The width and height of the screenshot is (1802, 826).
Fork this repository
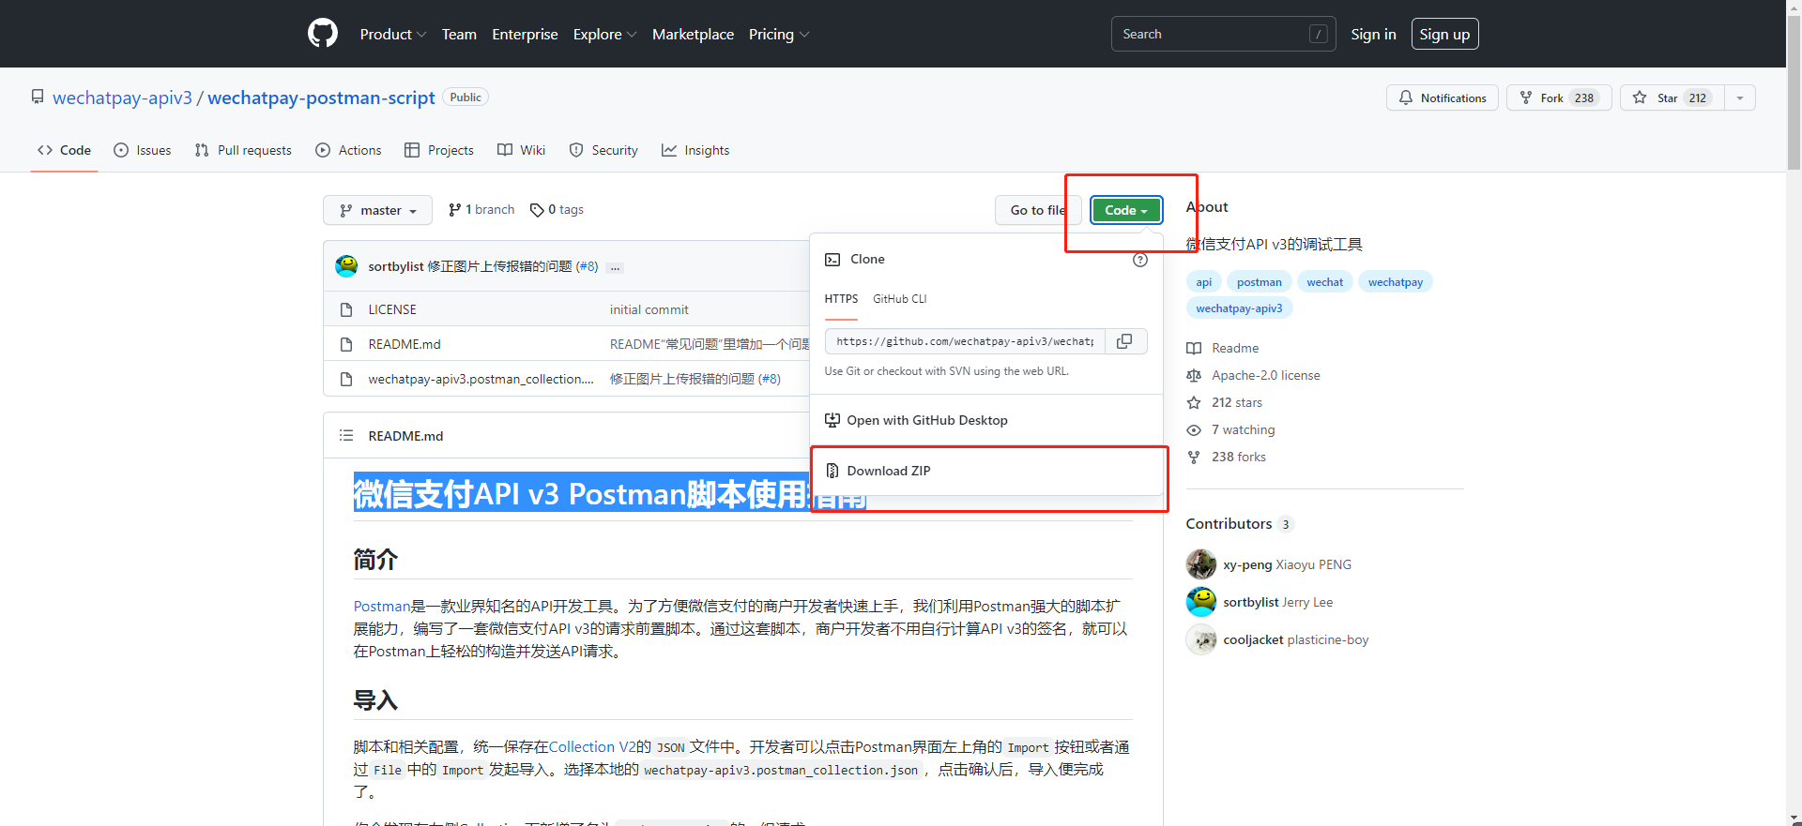1558,98
